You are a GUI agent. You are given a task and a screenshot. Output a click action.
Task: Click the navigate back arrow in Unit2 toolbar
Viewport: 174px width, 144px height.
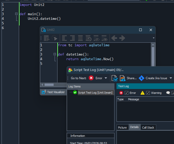coord(114,38)
